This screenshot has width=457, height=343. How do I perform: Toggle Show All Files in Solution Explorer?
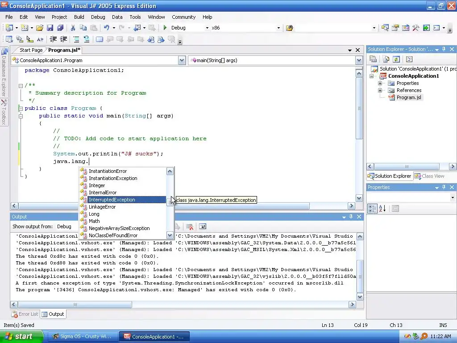coord(386,59)
